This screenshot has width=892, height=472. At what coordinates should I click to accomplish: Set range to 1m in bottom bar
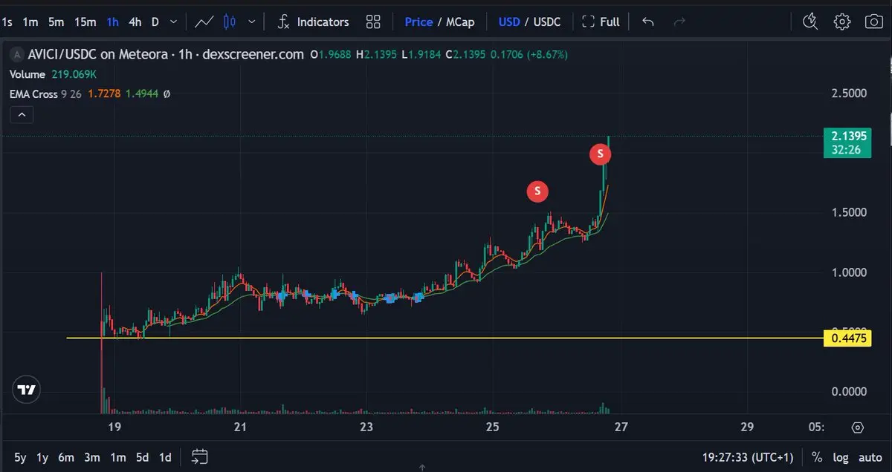click(x=117, y=457)
